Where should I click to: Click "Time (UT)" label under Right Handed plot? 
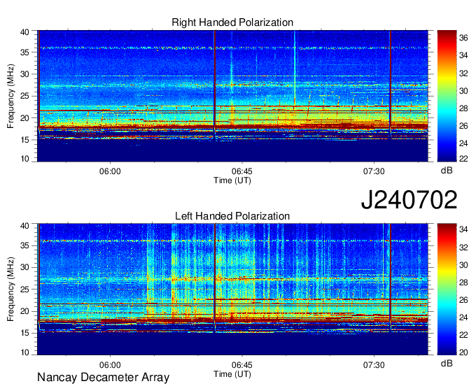tap(232, 180)
